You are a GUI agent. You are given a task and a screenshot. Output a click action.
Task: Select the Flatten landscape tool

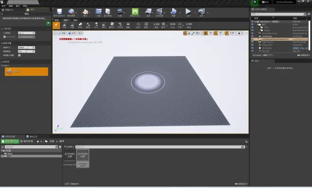pos(72,25)
